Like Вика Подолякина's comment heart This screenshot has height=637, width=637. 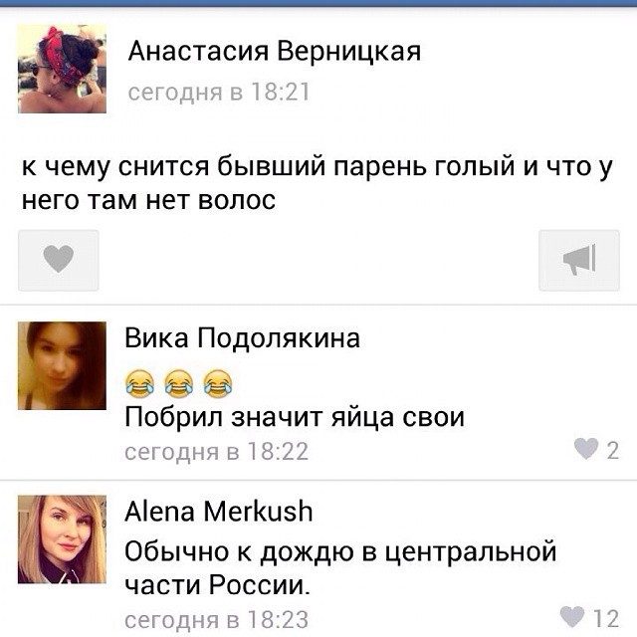pos(586,449)
